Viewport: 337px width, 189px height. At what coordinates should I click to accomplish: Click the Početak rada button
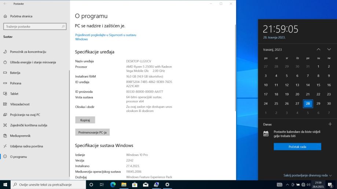297,147
